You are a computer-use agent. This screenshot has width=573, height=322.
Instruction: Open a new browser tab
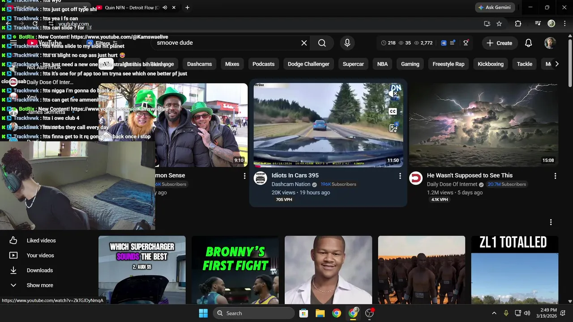tap(187, 8)
